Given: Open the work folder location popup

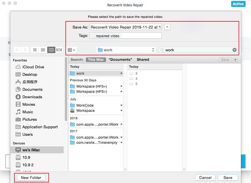Looking at the screenshot, I should [x=126, y=50].
